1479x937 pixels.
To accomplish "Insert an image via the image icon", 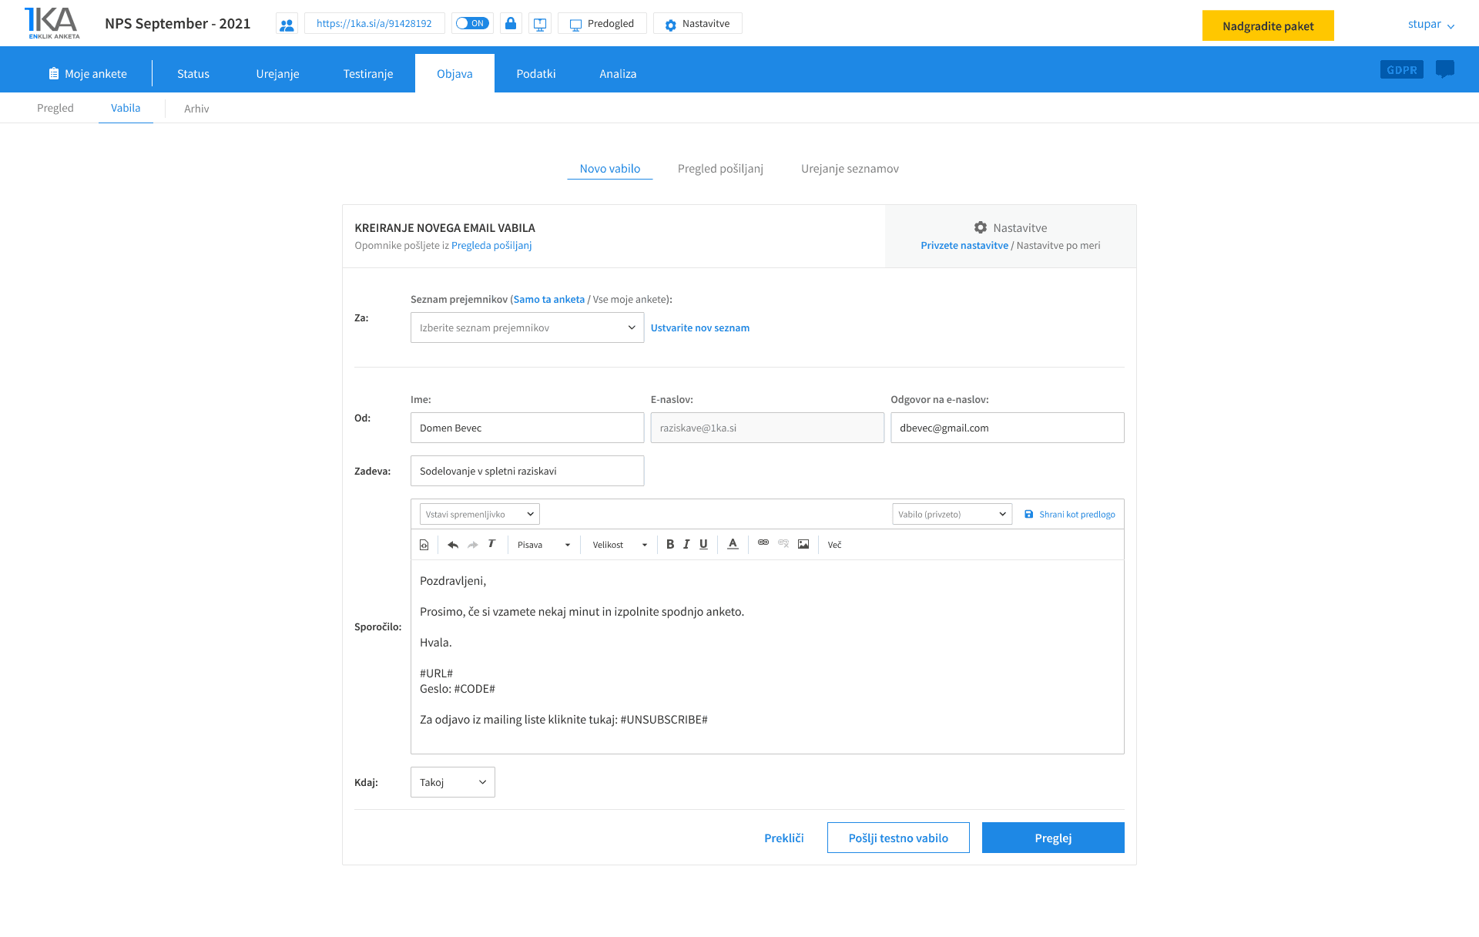I will point(803,544).
